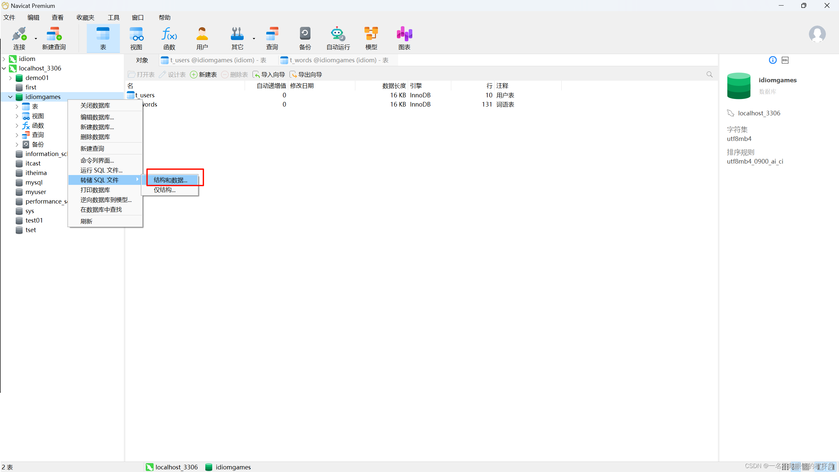Open the 编辑 menu
This screenshot has width=839, height=472.
point(33,17)
